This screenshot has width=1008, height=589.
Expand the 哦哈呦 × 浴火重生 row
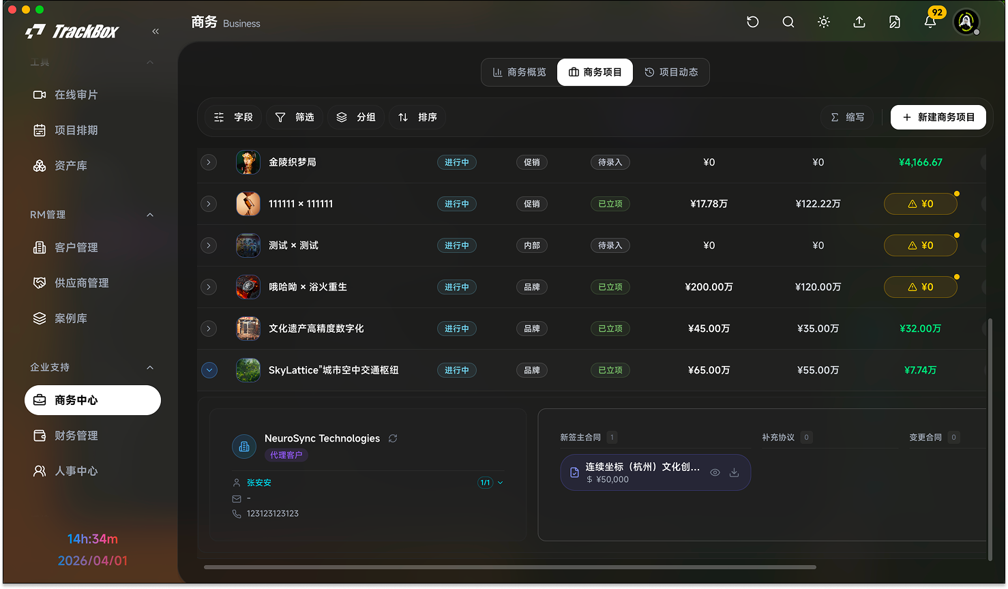pyautogui.click(x=209, y=287)
